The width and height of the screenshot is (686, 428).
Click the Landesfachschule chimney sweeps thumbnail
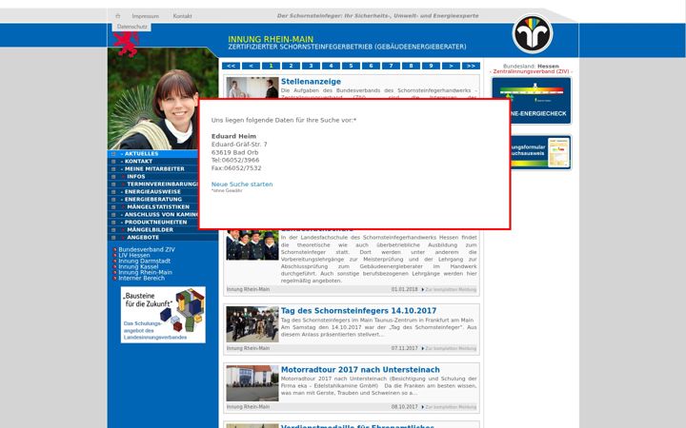coord(252,244)
